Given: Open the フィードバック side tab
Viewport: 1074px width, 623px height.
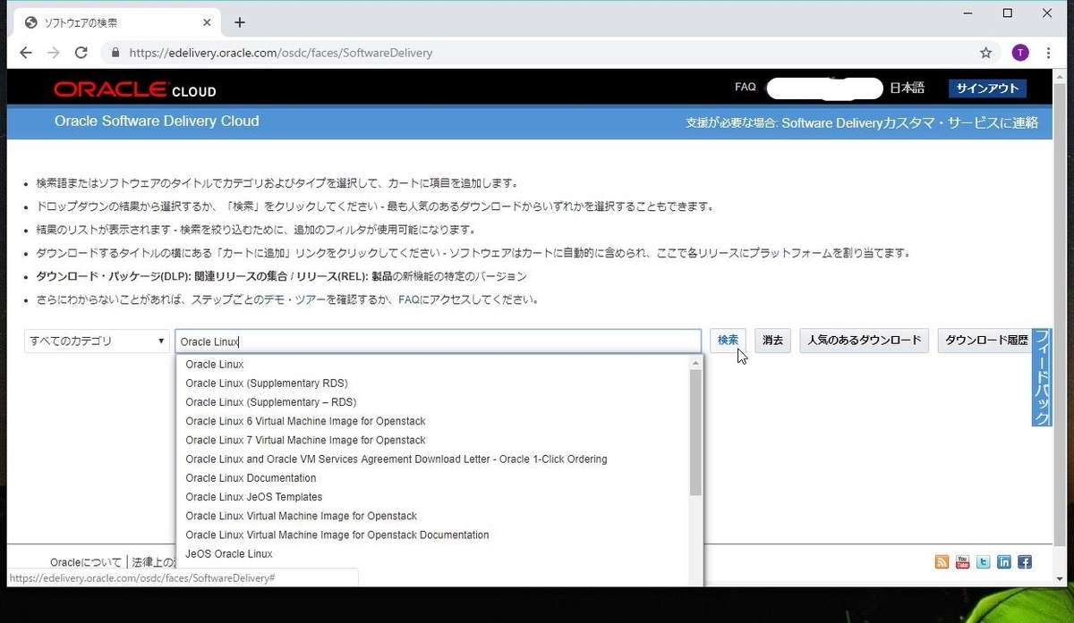Looking at the screenshot, I should click(x=1041, y=377).
